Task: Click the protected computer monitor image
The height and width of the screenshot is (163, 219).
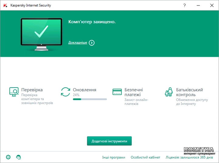Action: tap(41, 34)
